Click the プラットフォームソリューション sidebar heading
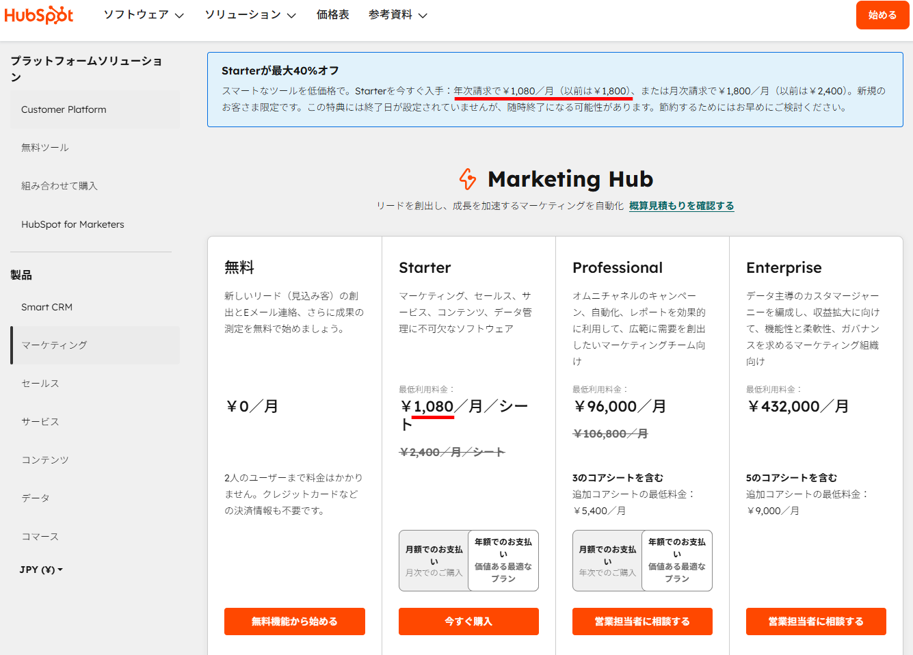The image size is (913, 655). (86, 69)
